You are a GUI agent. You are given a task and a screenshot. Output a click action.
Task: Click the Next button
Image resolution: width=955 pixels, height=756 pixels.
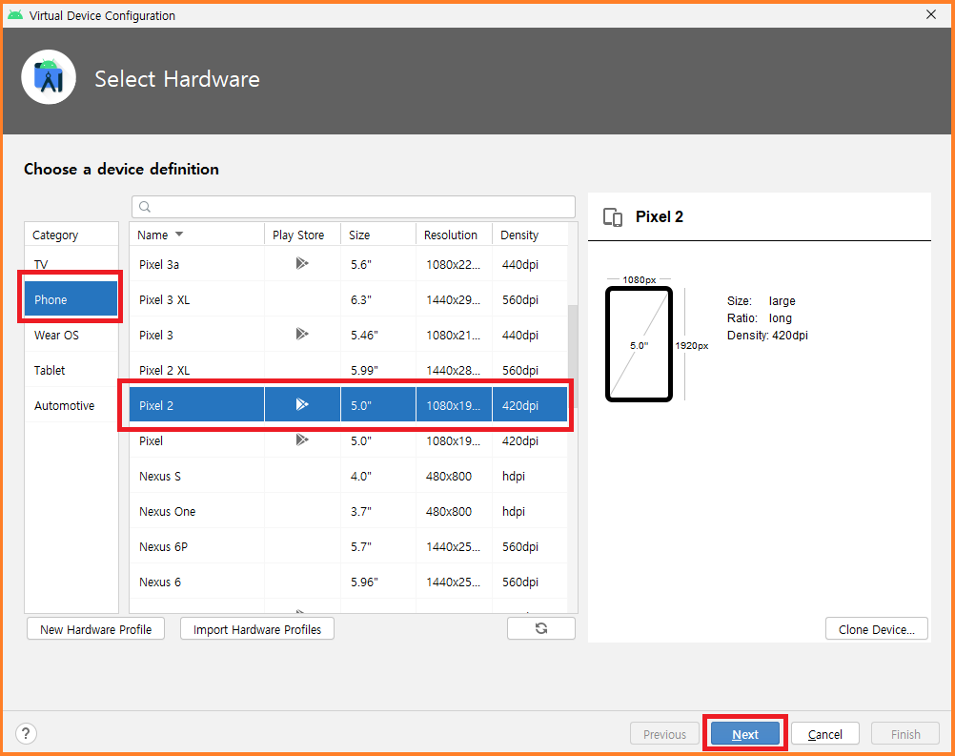coord(745,734)
